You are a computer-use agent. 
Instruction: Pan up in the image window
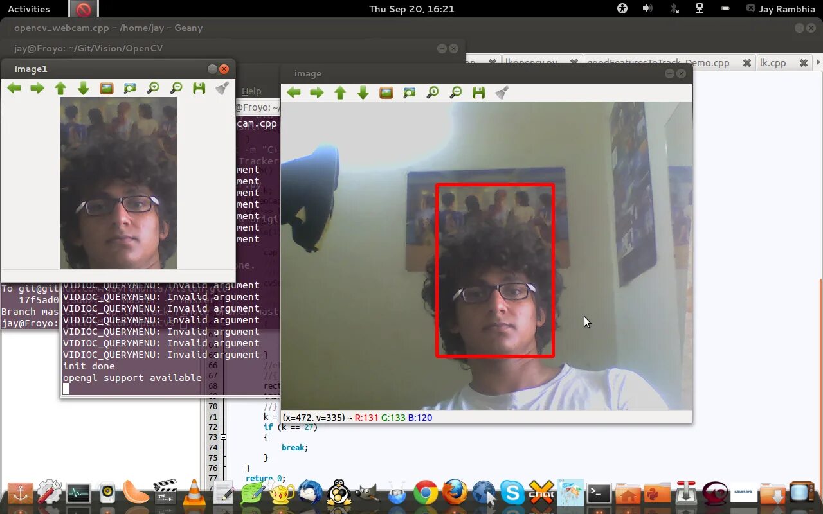pos(340,93)
